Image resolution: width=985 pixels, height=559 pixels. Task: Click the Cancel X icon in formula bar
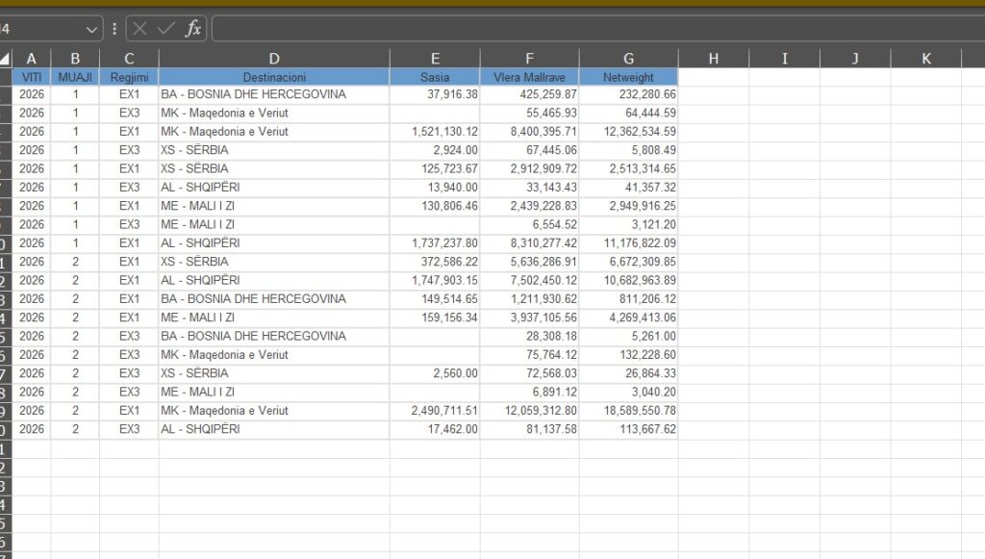[x=140, y=29]
